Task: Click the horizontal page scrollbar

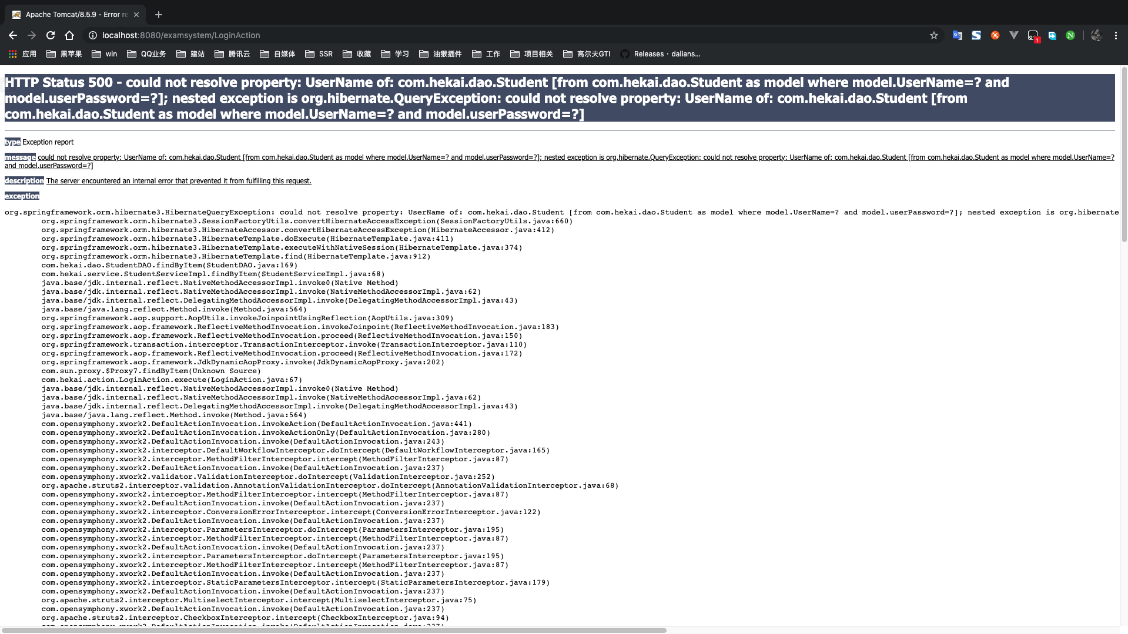Action: 334,630
